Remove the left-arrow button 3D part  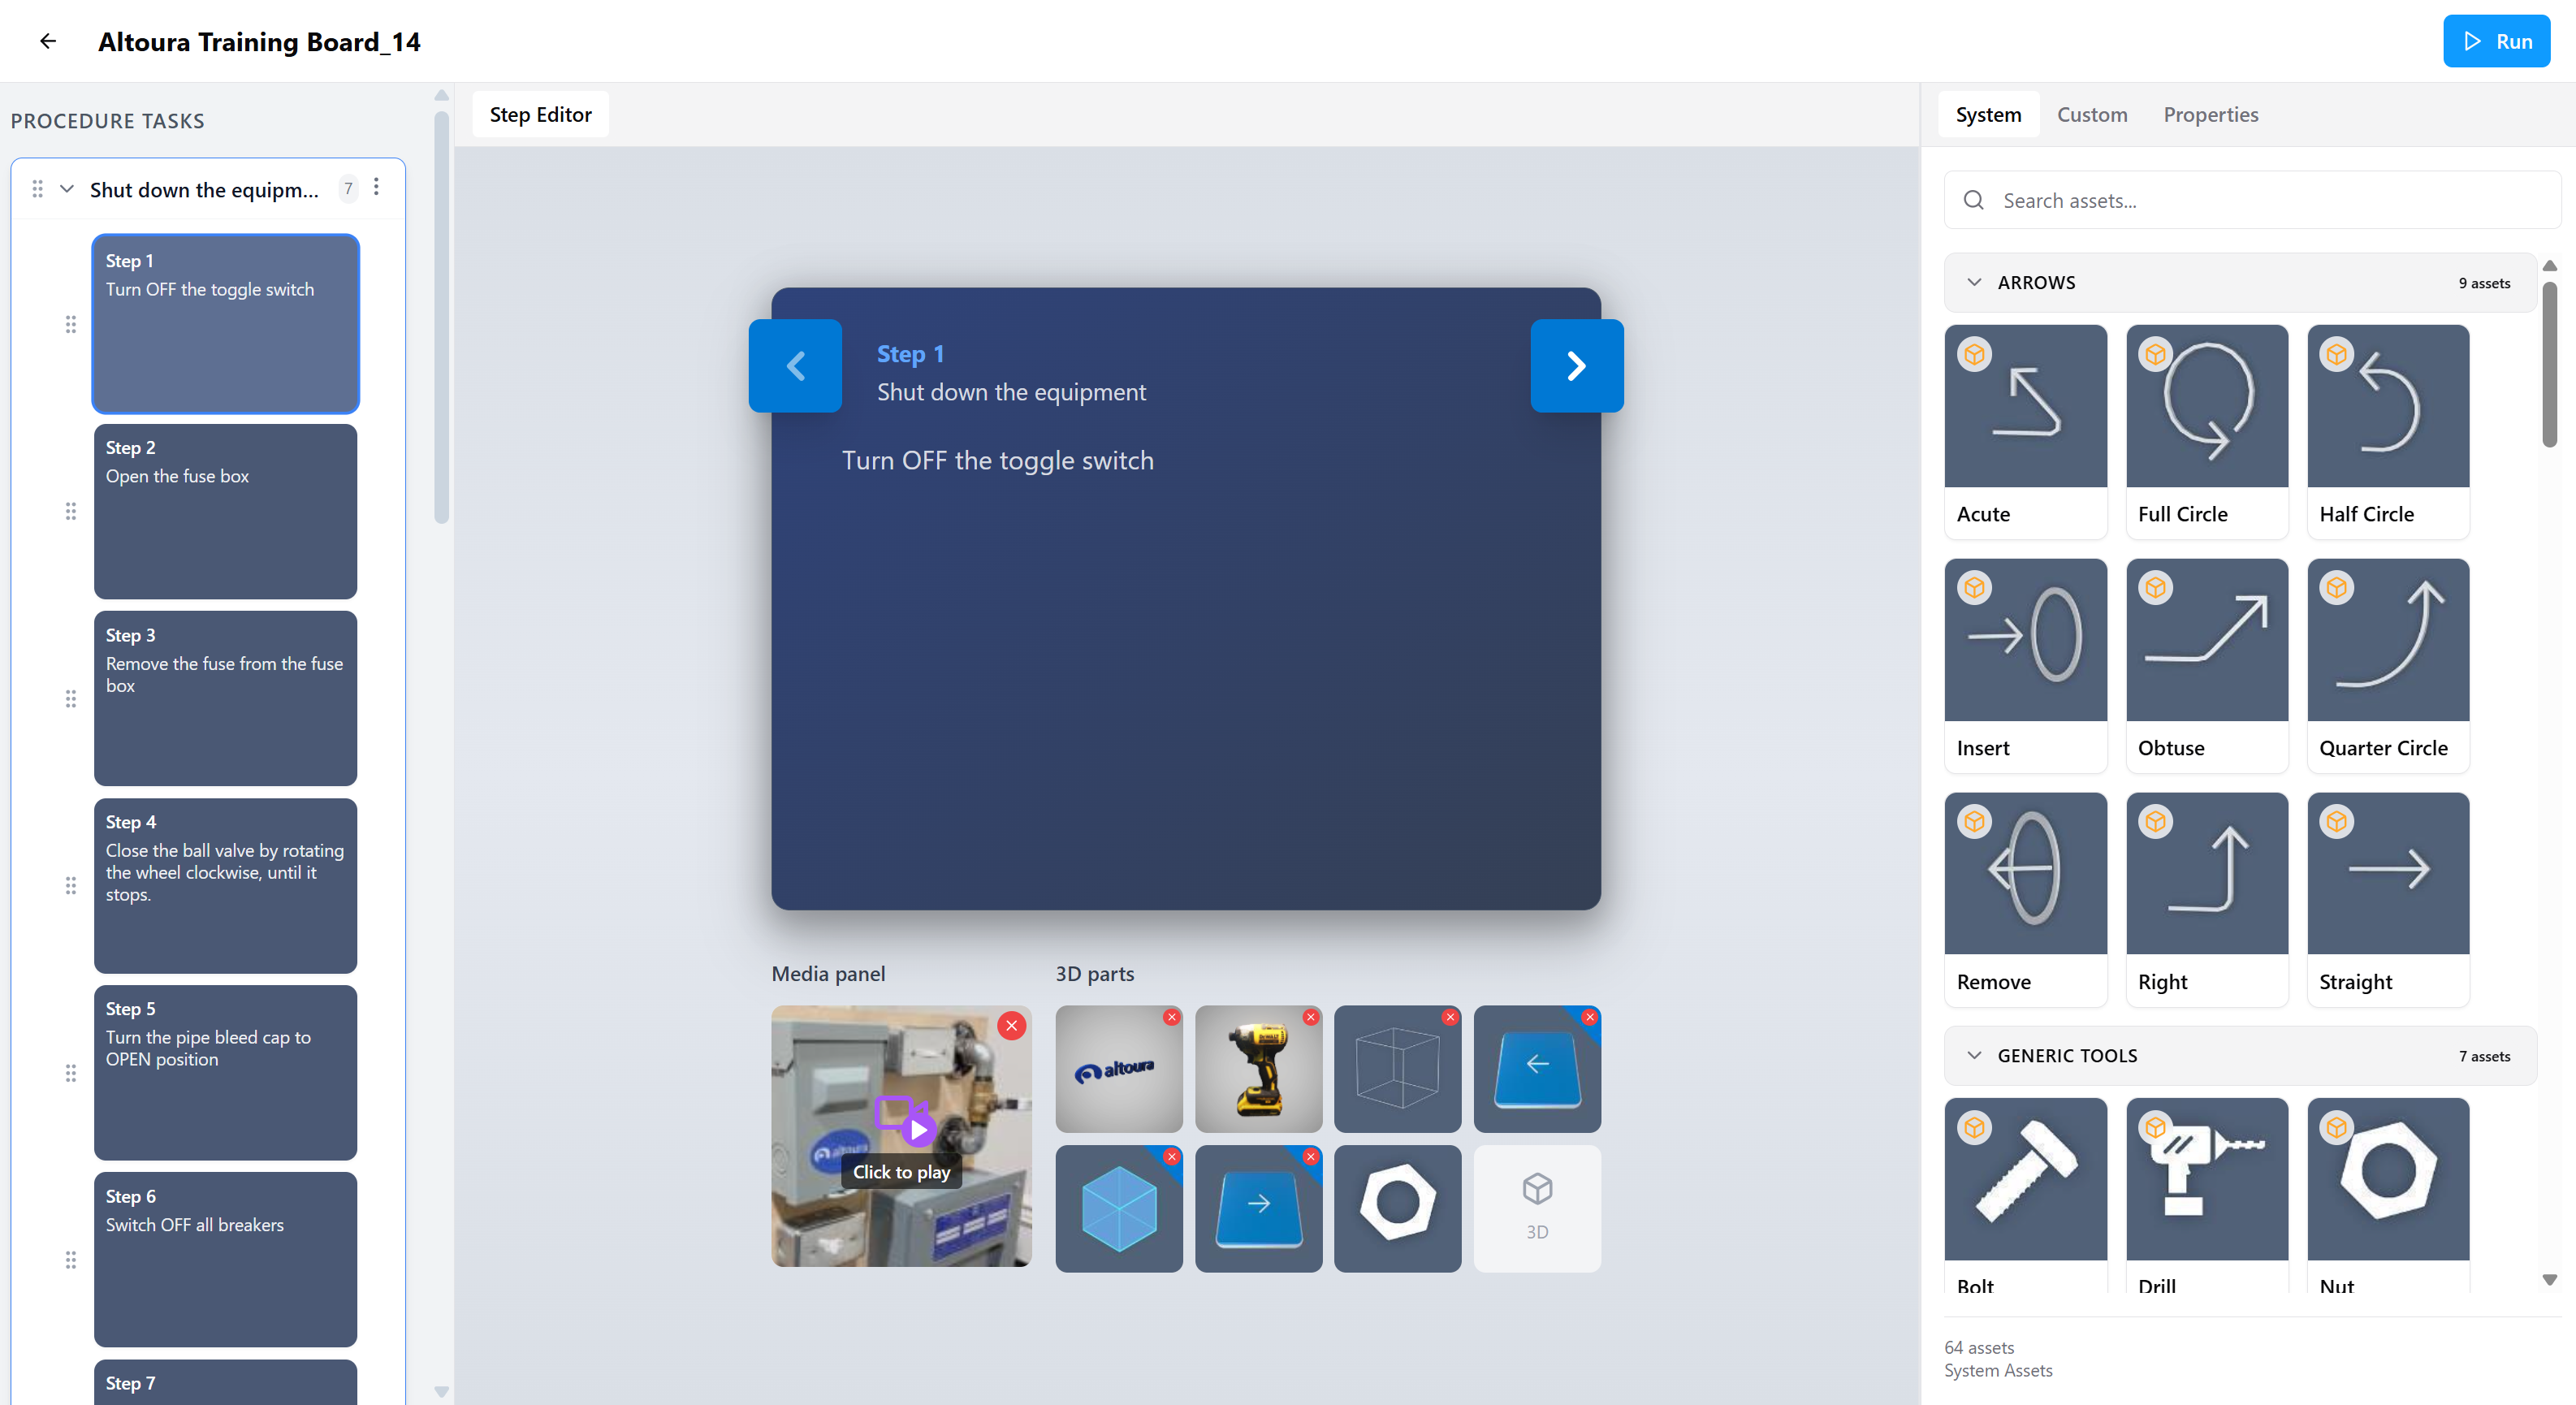click(x=1589, y=1017)
